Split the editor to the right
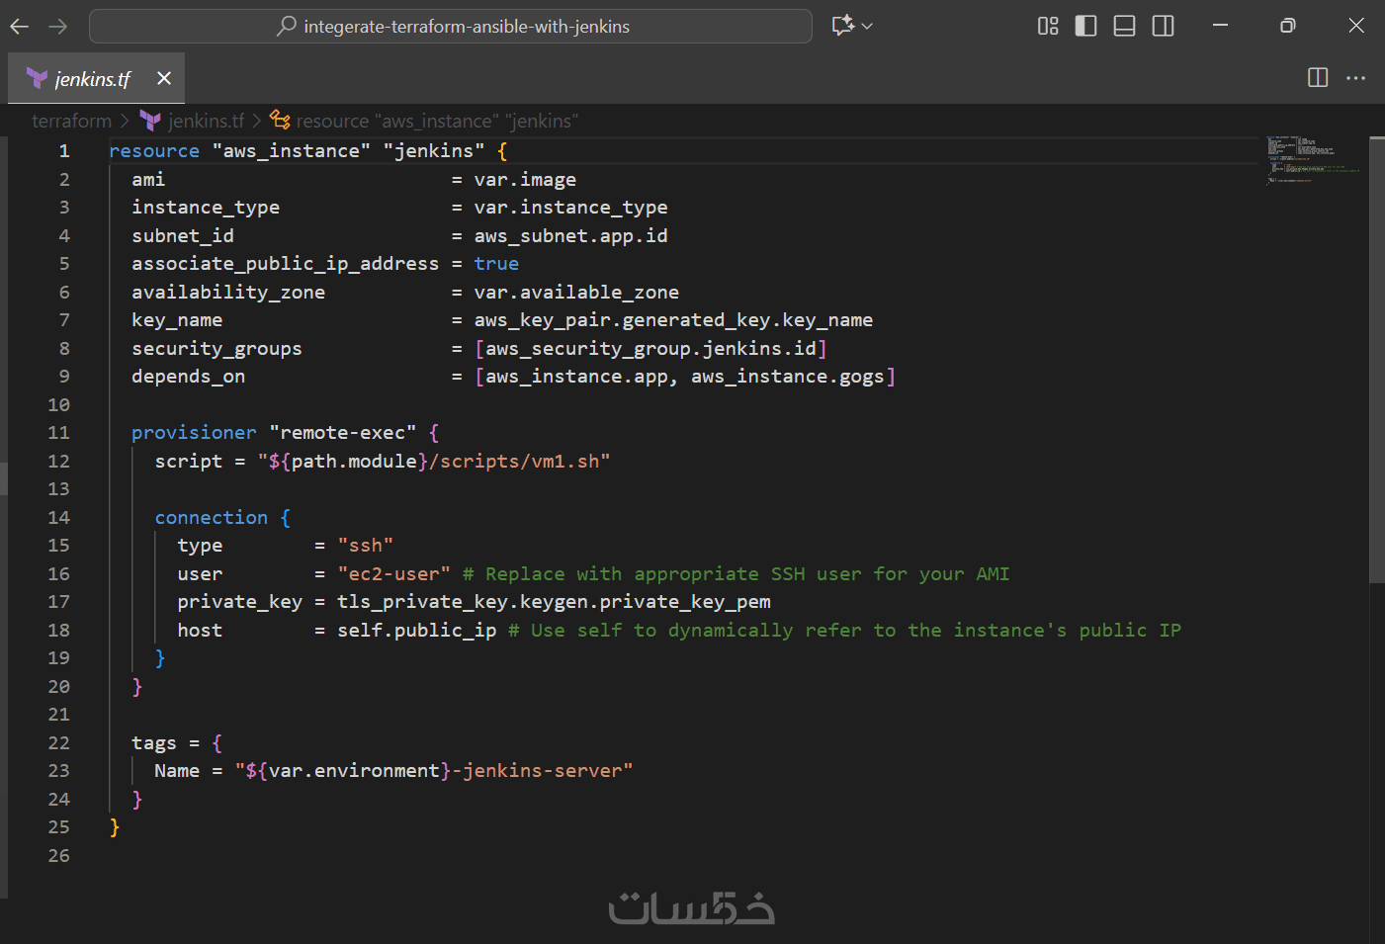This screenshot has height=944, width=1385. [x=1318, y=78]
